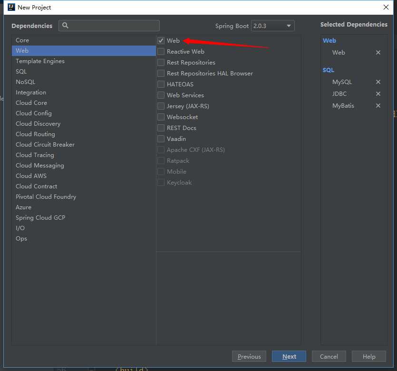Check the Rest Repositories option
397x371 pixels.
coord(161,63)
